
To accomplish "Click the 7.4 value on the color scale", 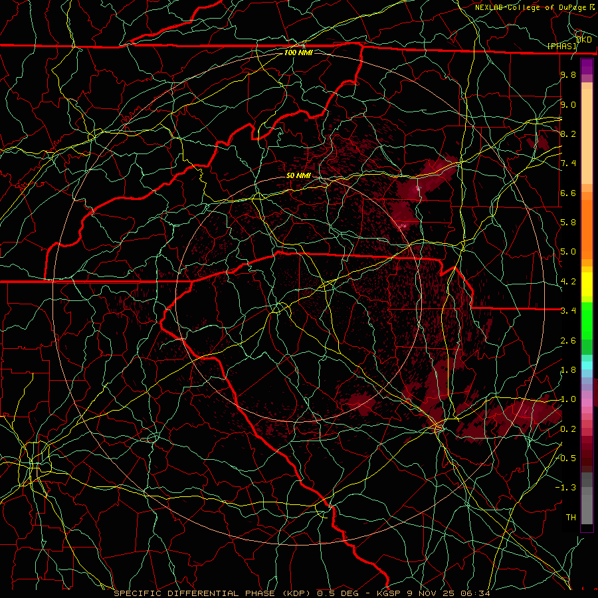I will pos(568,163).
